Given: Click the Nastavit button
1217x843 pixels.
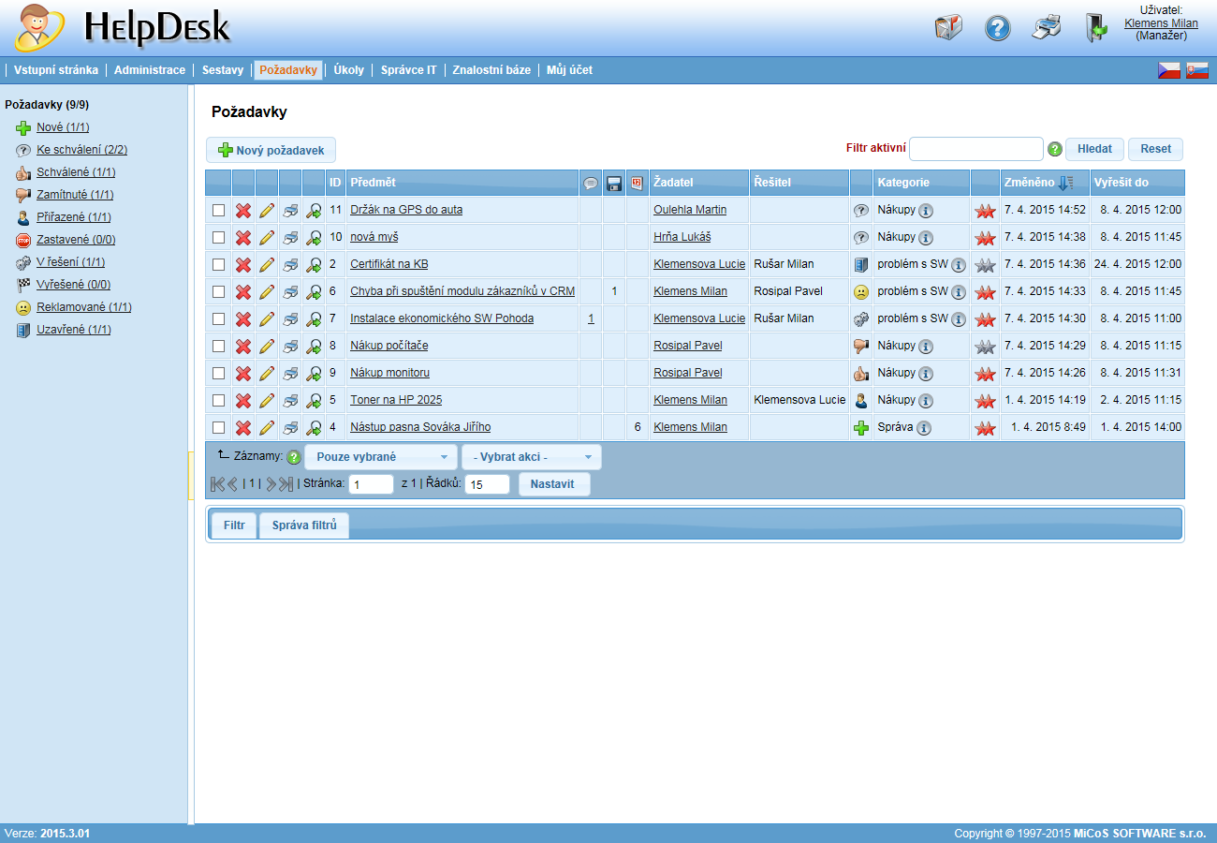Looking at the screenshot, I should 553,484.
